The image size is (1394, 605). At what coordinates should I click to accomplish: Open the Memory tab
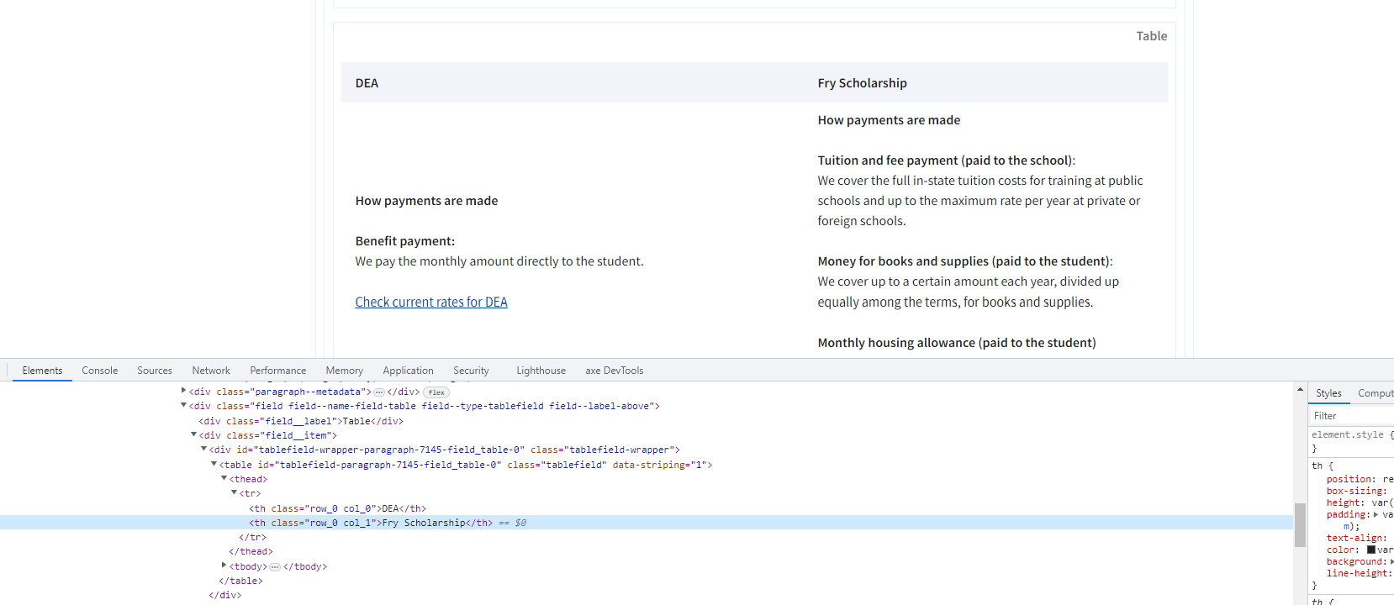click(344, 371)
